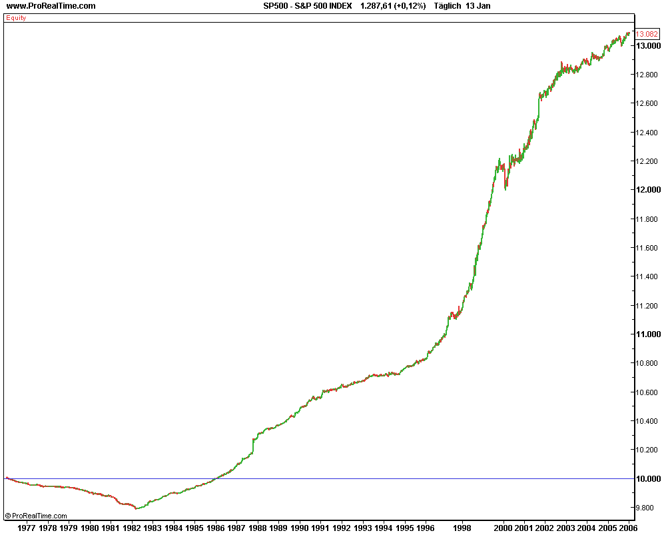Click the 11.600 axis label

pos(646,248)
